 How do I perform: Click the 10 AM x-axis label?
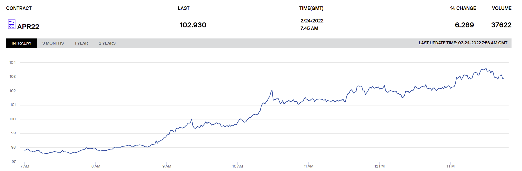tap(237, 166)
